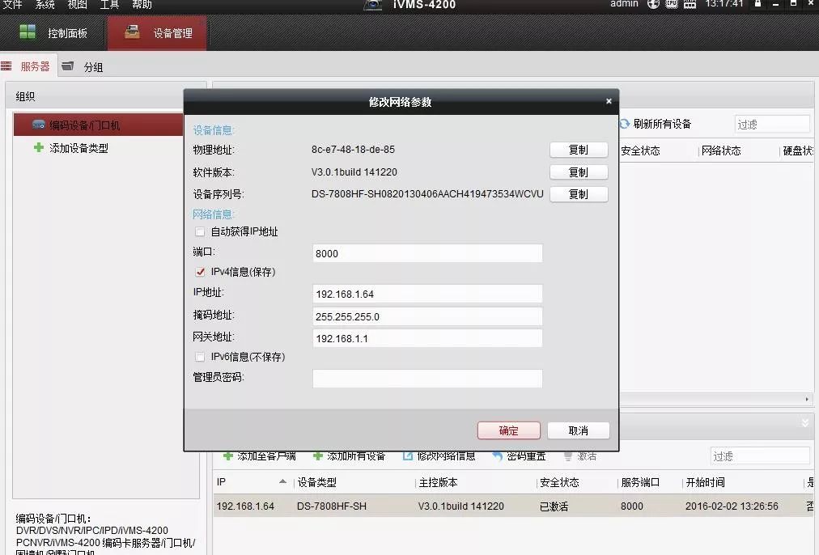Click 刷新所有设备 refresh button

(656, 124)
